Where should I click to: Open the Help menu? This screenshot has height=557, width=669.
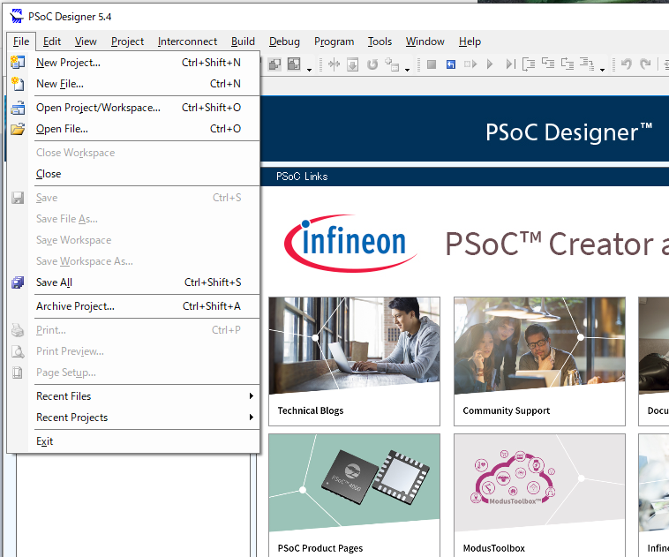click(x=470, y=41)
